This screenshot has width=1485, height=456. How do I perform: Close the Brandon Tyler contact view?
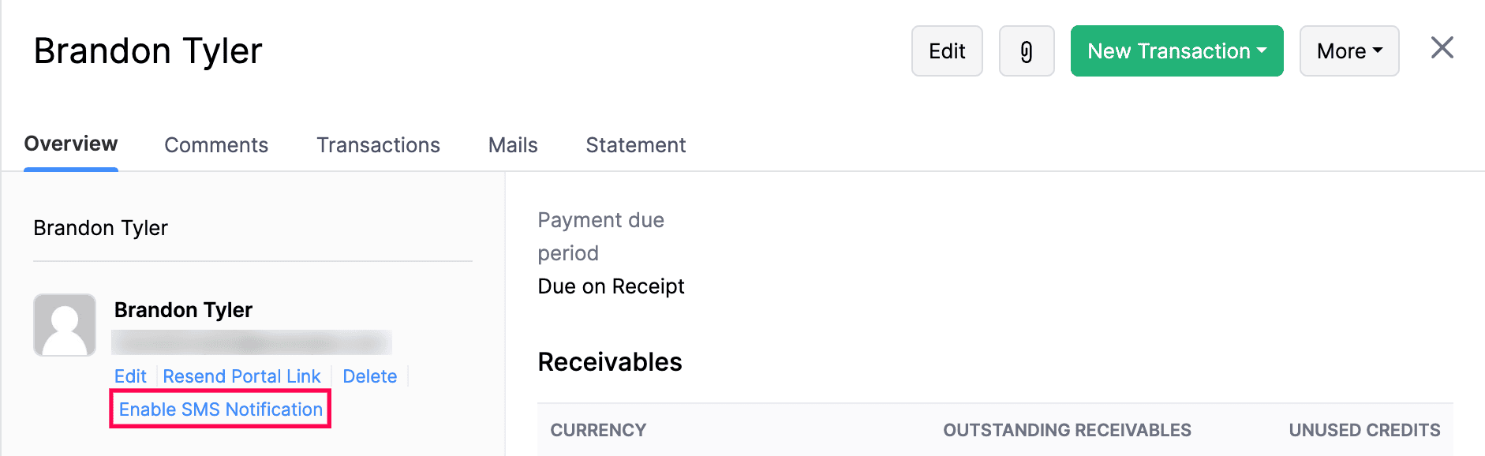coord(1442,48)
